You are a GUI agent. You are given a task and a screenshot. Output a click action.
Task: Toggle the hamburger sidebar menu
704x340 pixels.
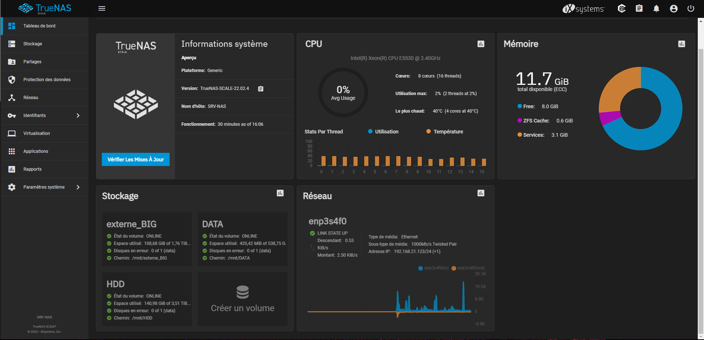(102, 8)
